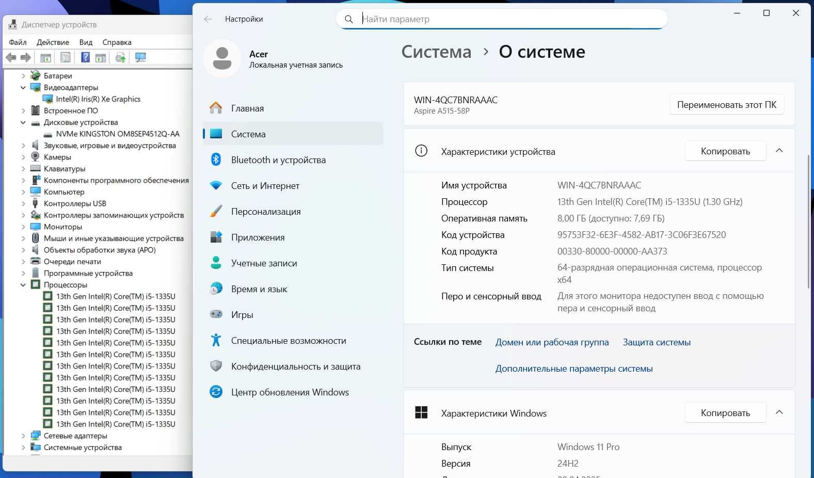Viewport: 814px width, 478px height.
Task: Select Очереди печати in device tree
Action: point(72,262)
